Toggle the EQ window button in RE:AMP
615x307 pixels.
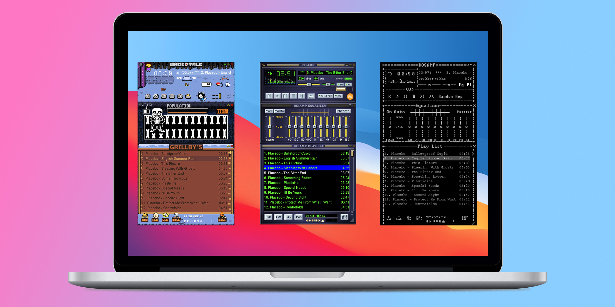pos(340,85)
